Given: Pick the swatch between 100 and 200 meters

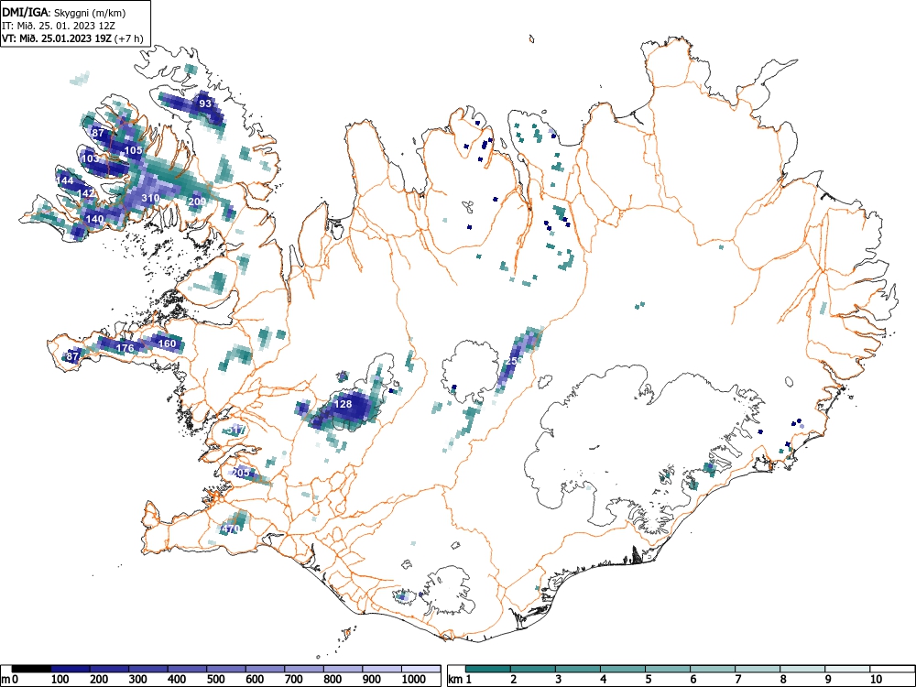Looking at the screenshot, I should point(71,669).
